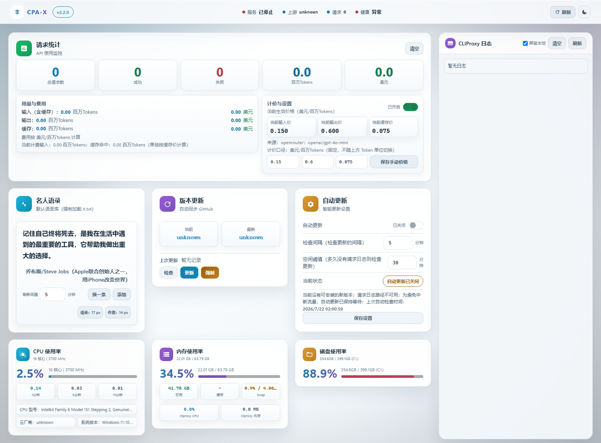Image resolution: width=601 pixels, height=443 pixels.
Task: Click the CPU usage progress bar
Action: [93, 376]
